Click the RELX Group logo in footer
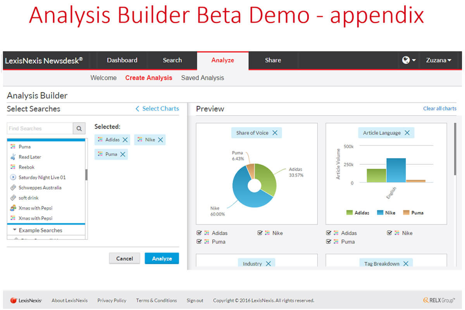 click(x=439, y=300)
